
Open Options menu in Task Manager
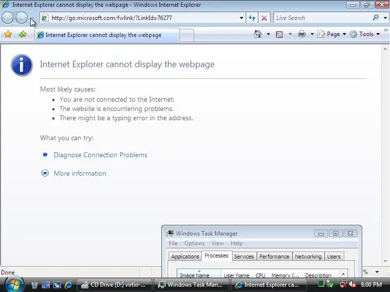(x=195, y=243)
